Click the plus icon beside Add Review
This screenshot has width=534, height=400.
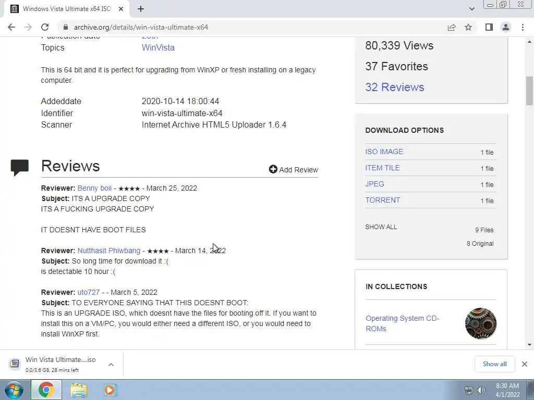pos(273,169)
